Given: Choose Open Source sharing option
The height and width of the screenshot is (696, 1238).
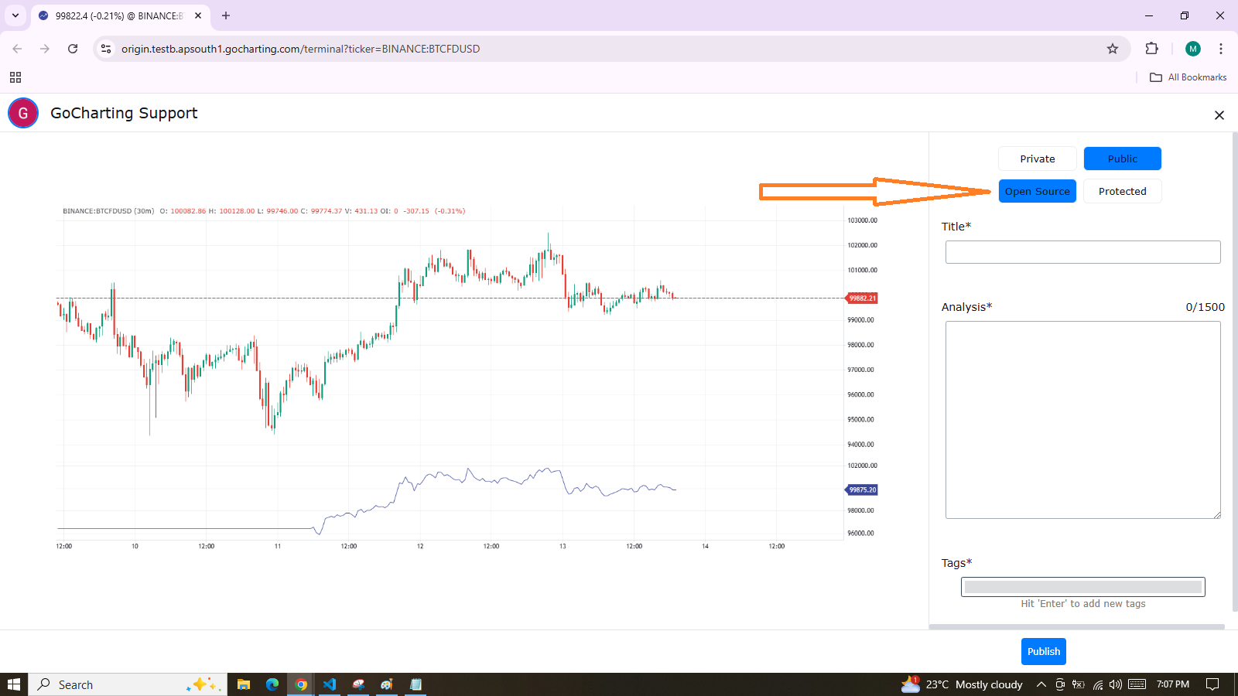Looking at the screenshot, I should click(1037, 191).
